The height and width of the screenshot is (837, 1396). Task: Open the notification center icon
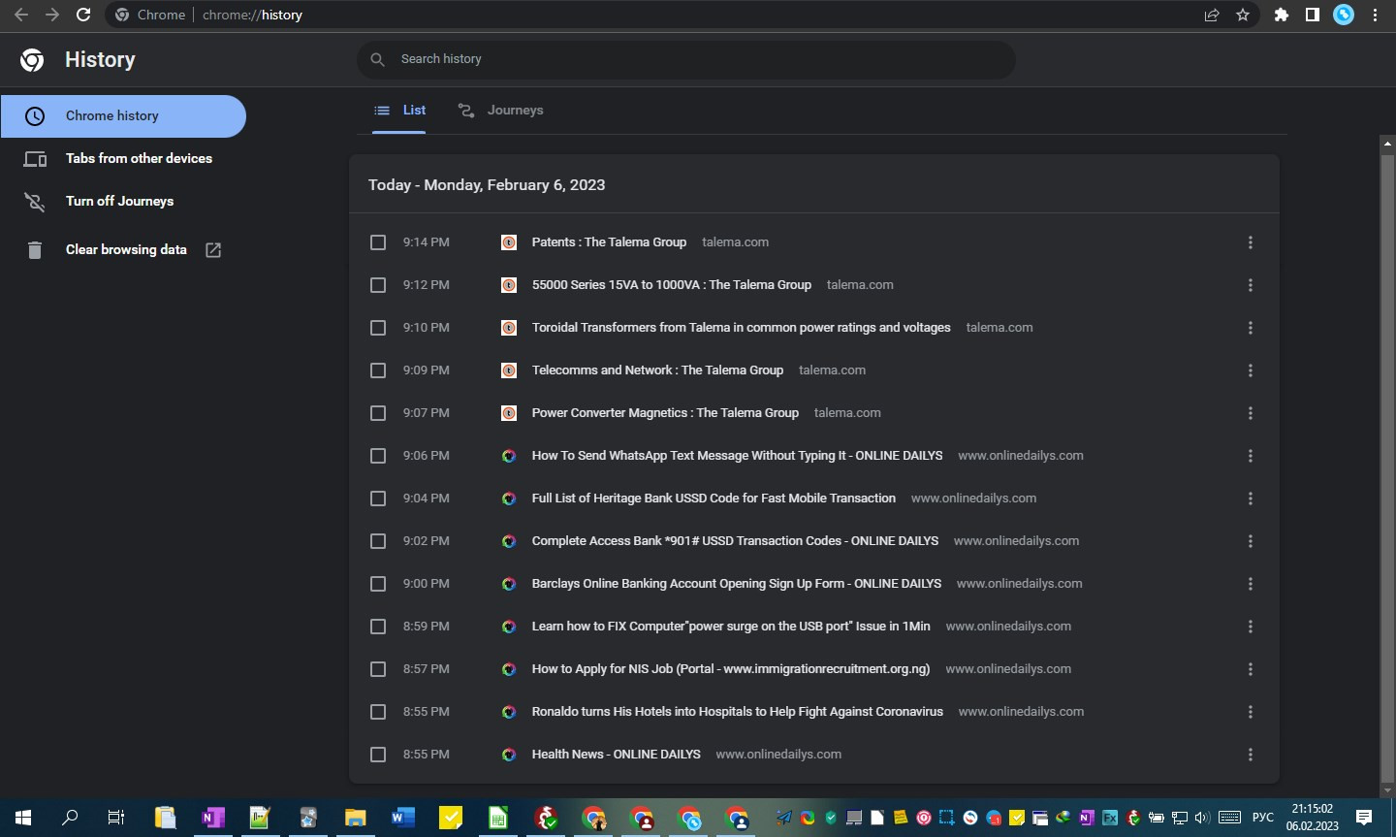tap(1364, 818)
